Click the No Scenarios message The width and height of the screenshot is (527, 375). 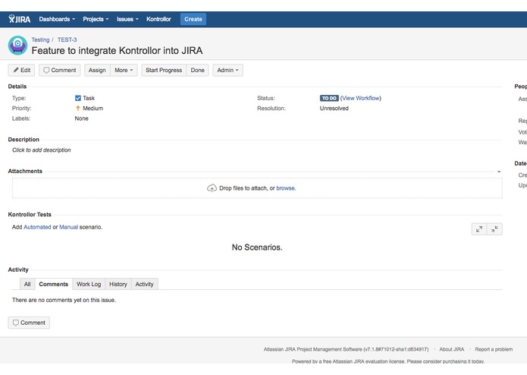tap(257, 247)
